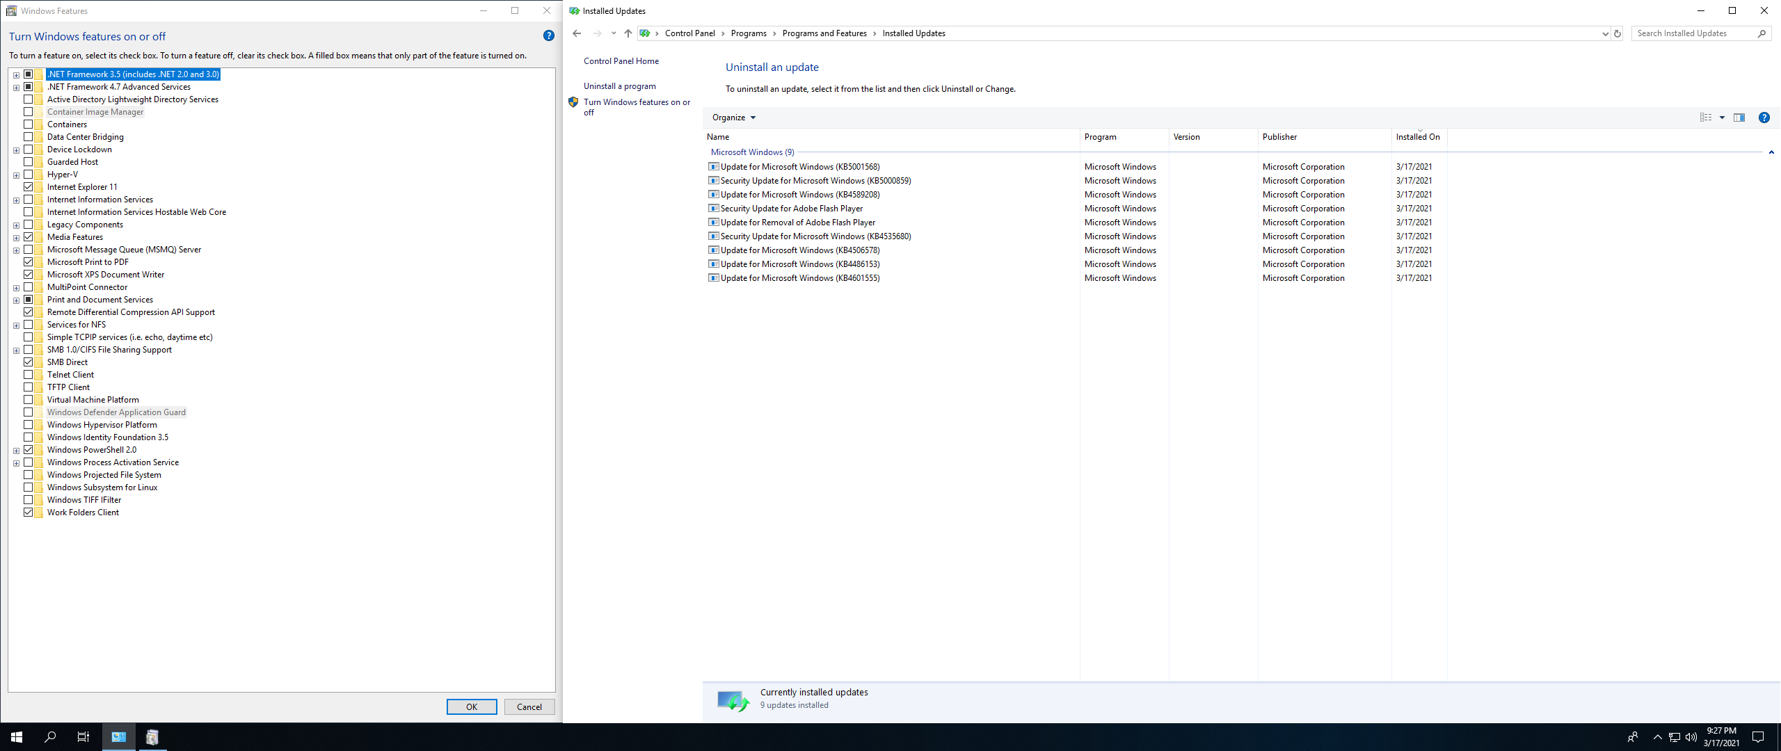Expand the Legacy Components node

pos(16,225)
